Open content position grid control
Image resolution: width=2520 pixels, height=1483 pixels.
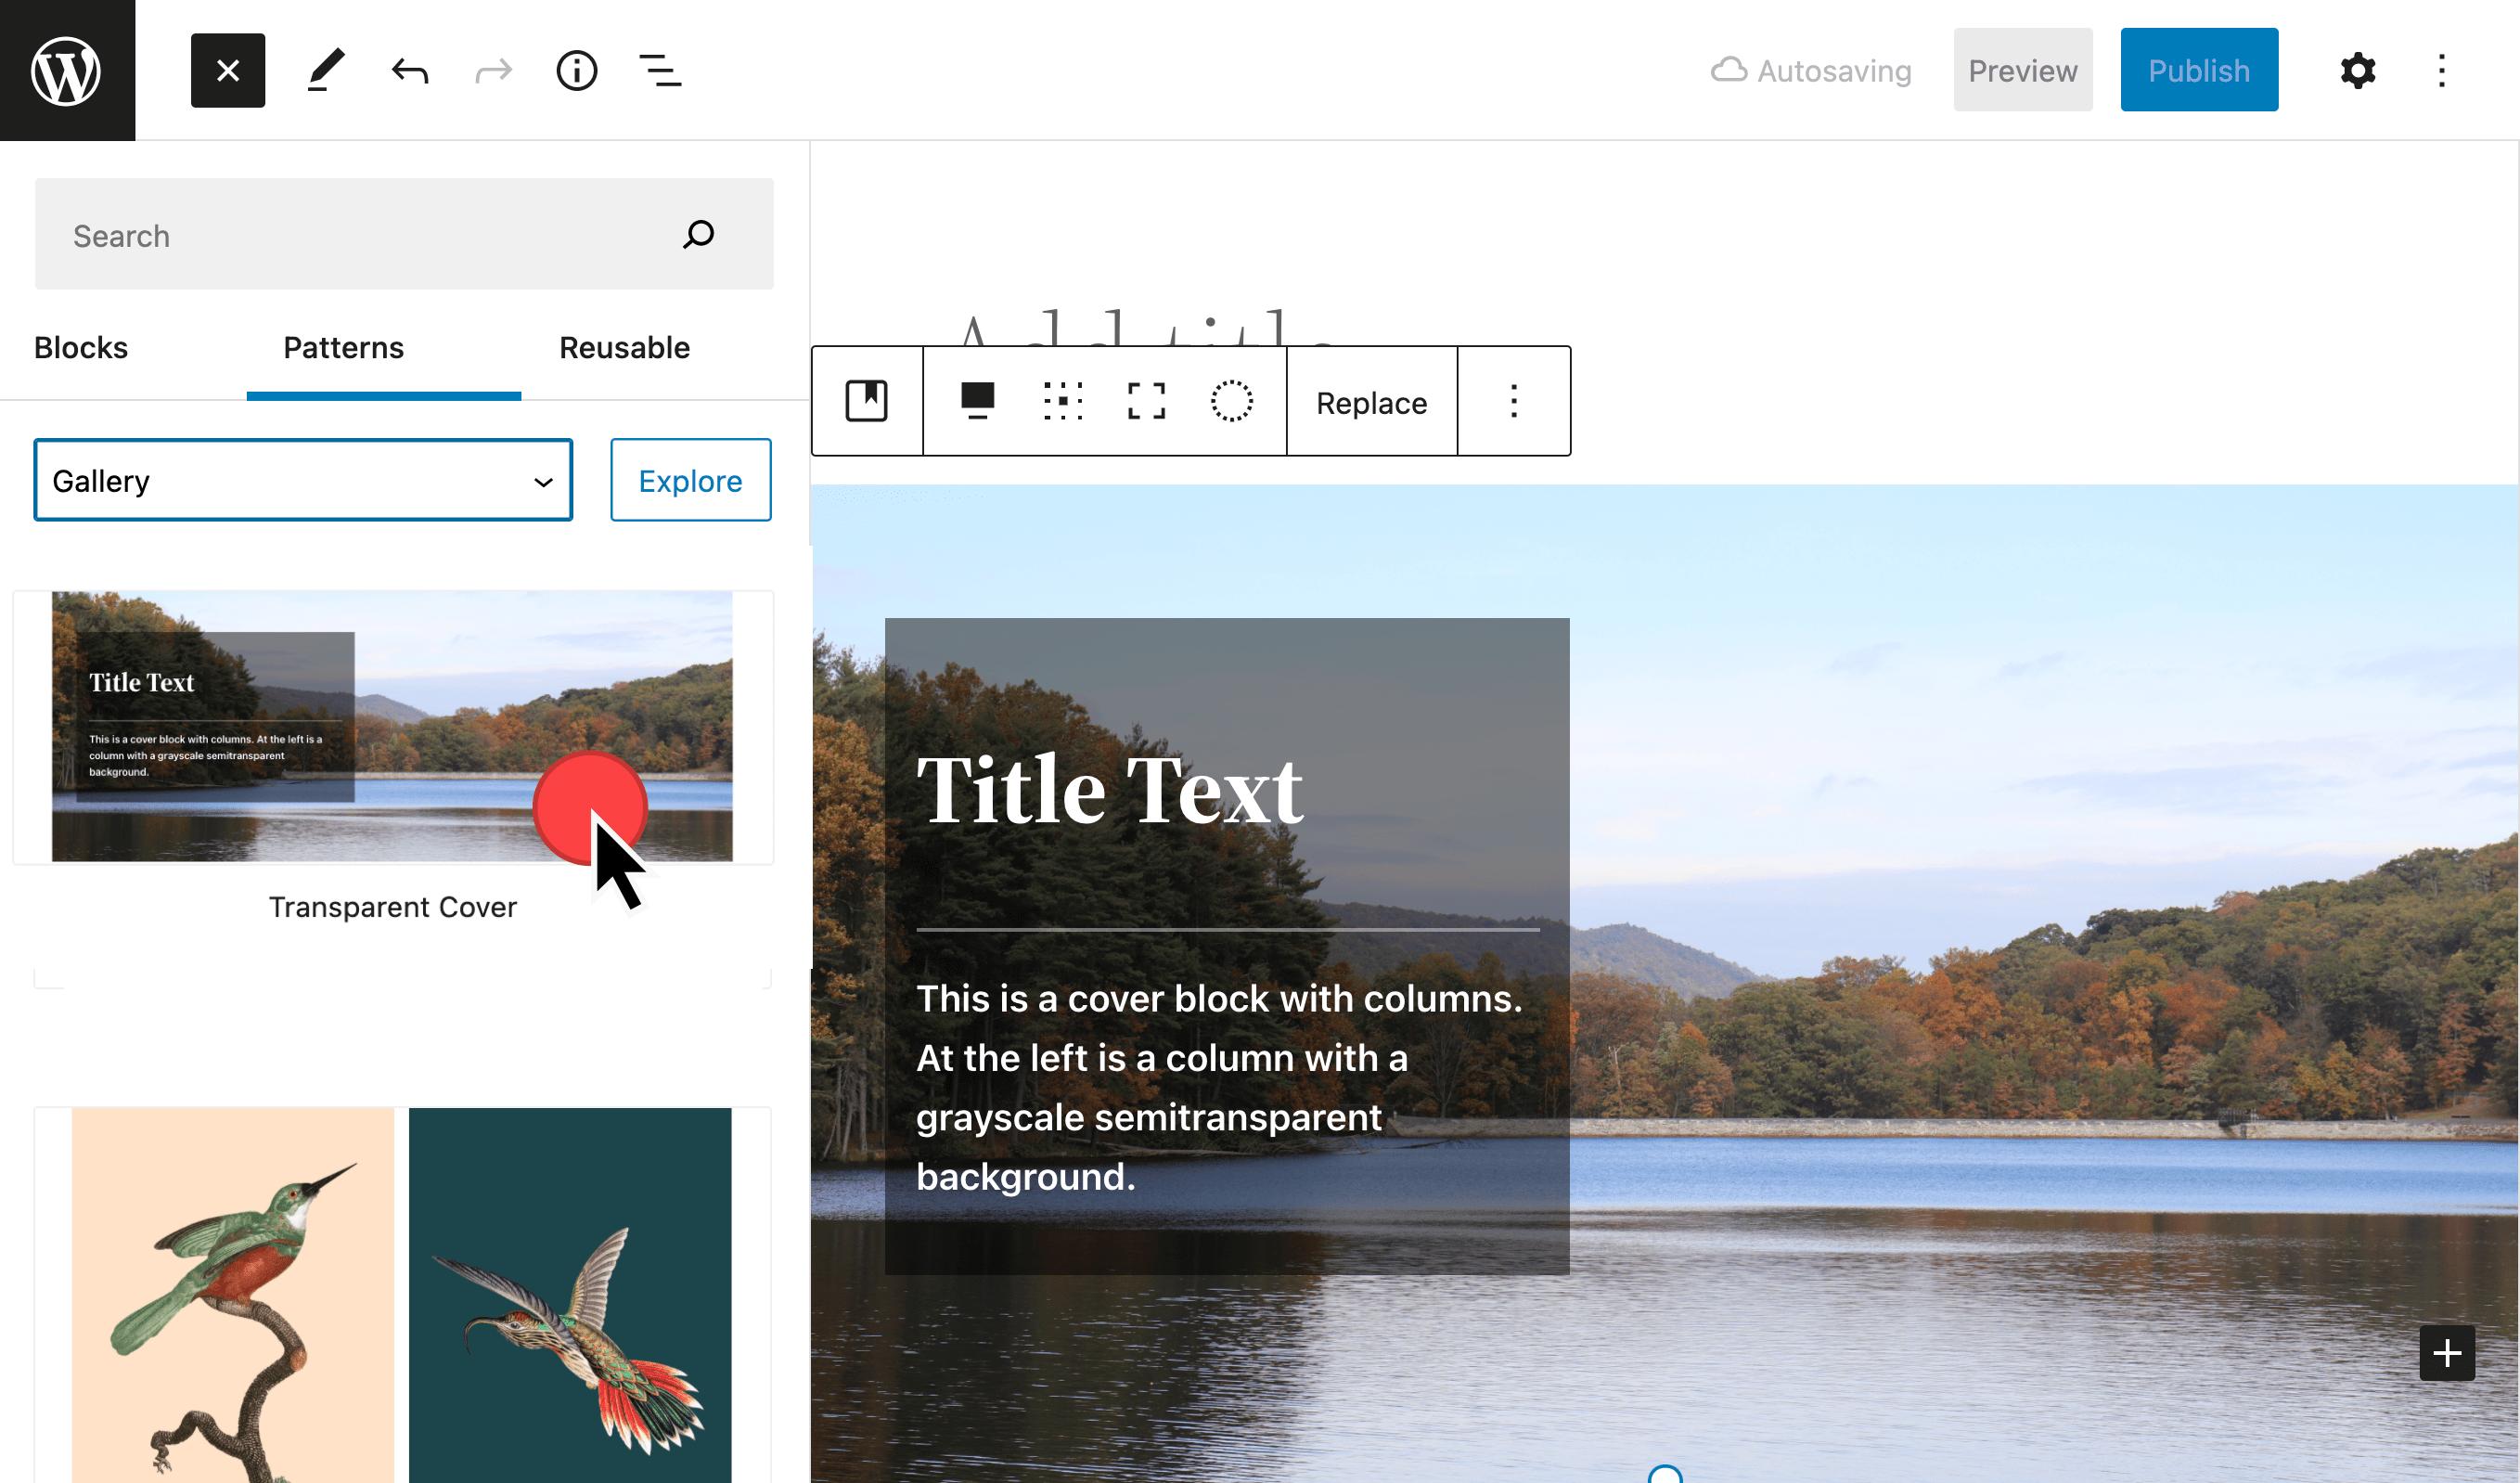(1062, 401)
